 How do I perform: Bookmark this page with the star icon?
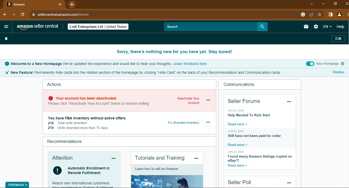point(320,14)
